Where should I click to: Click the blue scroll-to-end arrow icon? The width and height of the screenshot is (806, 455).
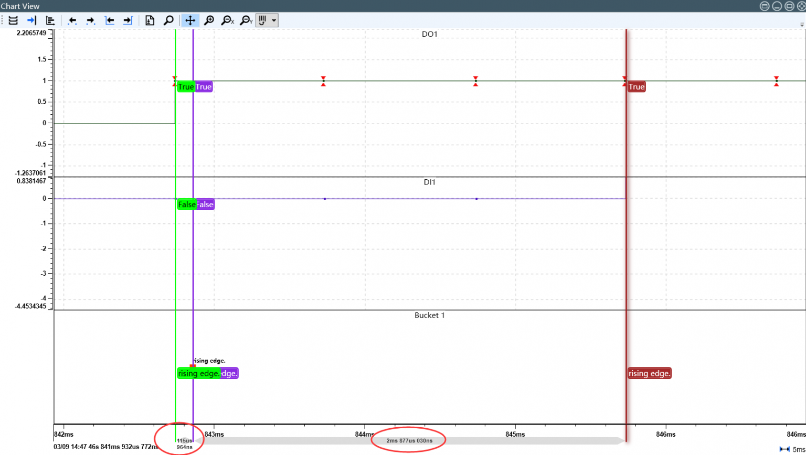(x=31, y=20)
